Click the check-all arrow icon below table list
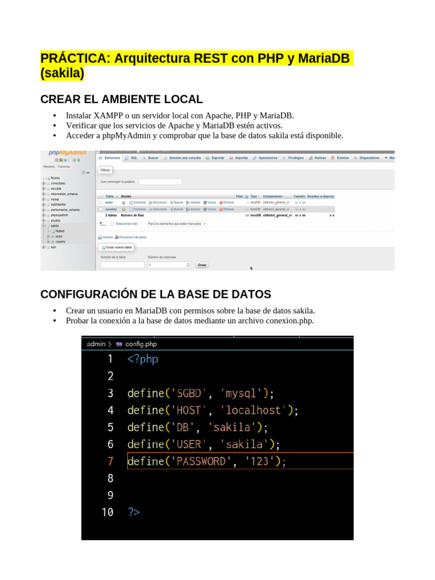Screen dimensions: 435x580 103,224
